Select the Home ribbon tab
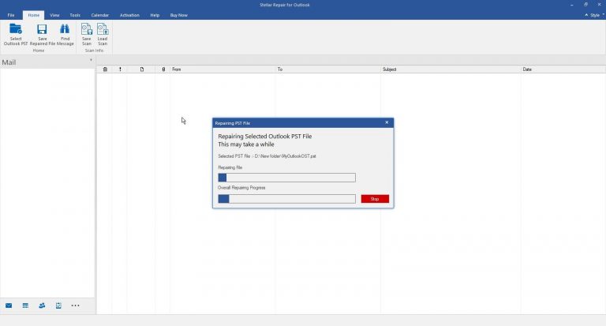Image resolution: width=606 pixels, height=326 pixels. [x=34, y=15]
